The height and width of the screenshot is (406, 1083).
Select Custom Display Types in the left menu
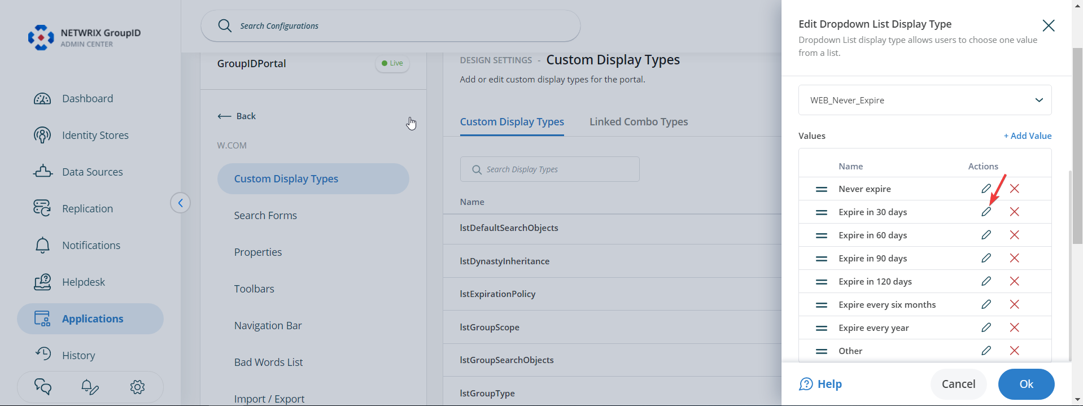pos(313,179)
